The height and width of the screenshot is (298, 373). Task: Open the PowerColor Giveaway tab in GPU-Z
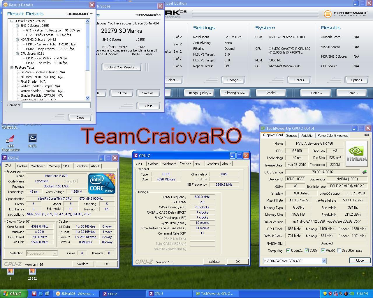tap(333, 136)
